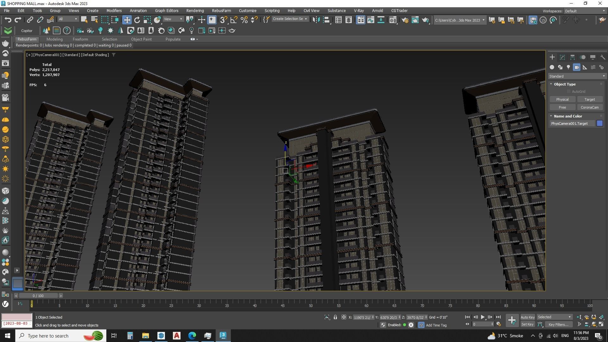Click the object name field PhysCamera001.Target
Viewport: 608px width, 342px height.
(x=572, y=123)
